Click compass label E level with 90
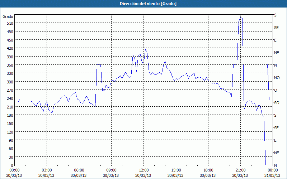 [x=275, y=140]
